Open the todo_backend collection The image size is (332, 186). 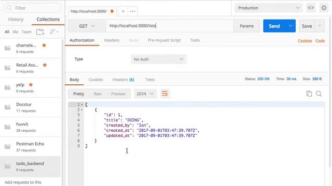(31, 166)
